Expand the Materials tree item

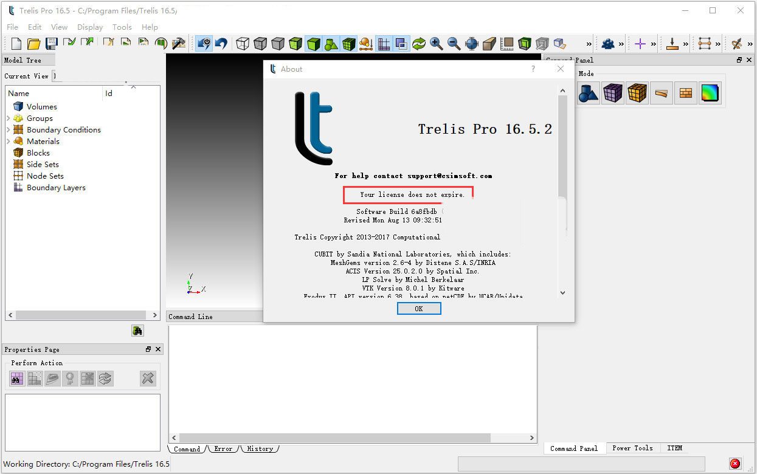coord(8,141)
